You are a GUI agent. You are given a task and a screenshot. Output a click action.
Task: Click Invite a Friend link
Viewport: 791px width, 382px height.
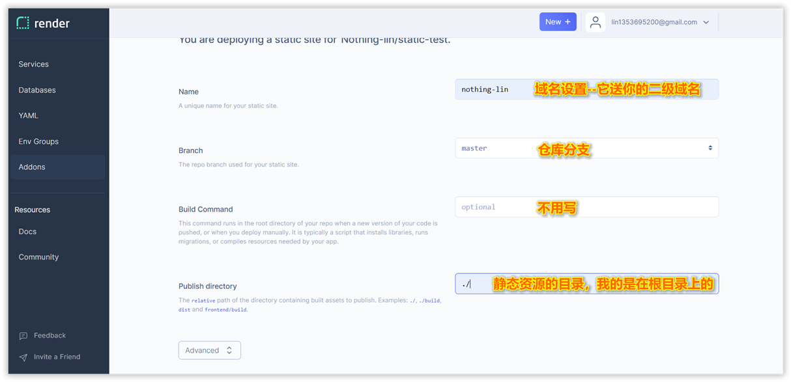[57, 357]
